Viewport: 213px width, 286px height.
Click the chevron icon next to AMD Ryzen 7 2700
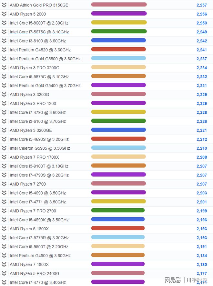tap(4, 184)
